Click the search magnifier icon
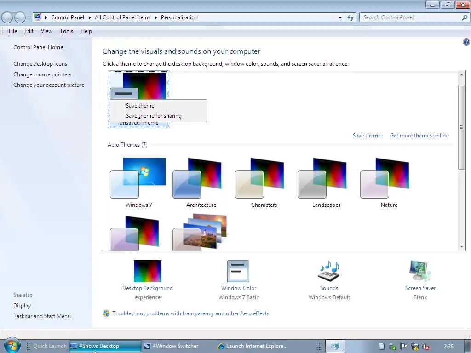The height and width of the screenshot is (353, 471). (465, 17)
